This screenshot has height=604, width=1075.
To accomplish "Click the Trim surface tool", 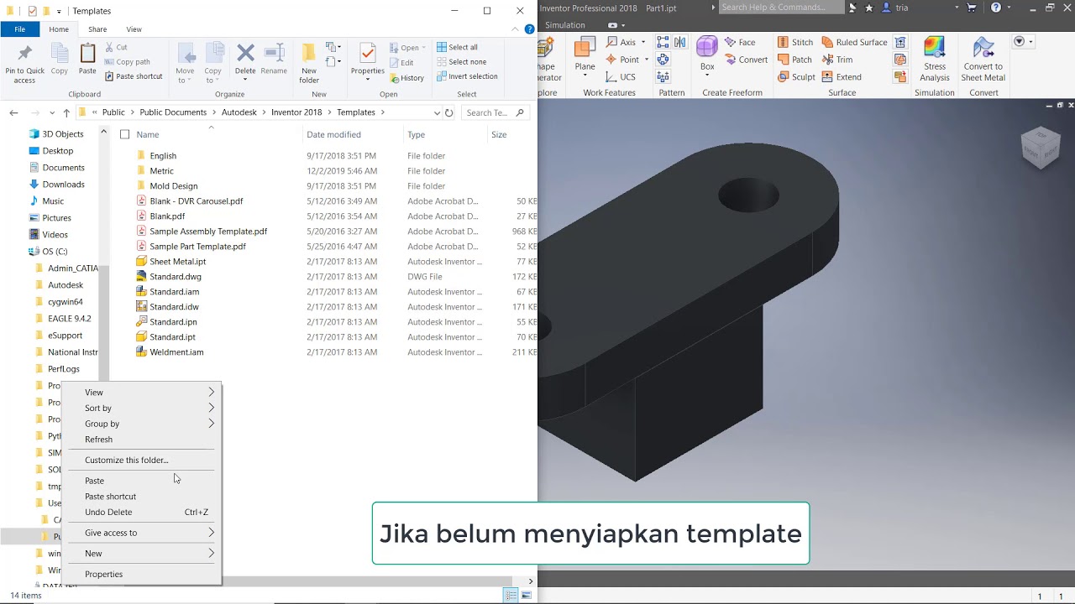I will (x=837, y=60).
